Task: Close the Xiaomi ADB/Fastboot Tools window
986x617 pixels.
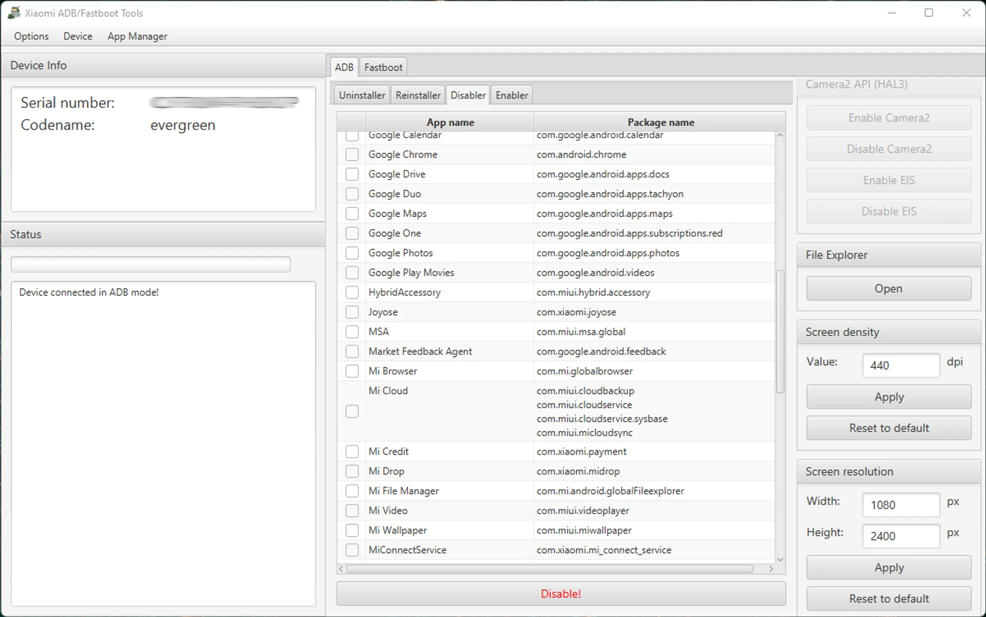Action: [966, 13]
